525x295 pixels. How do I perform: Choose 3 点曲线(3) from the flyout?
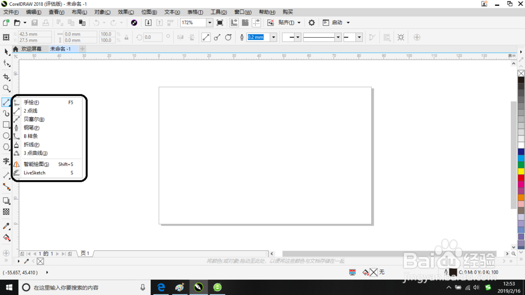coord(47,153)
